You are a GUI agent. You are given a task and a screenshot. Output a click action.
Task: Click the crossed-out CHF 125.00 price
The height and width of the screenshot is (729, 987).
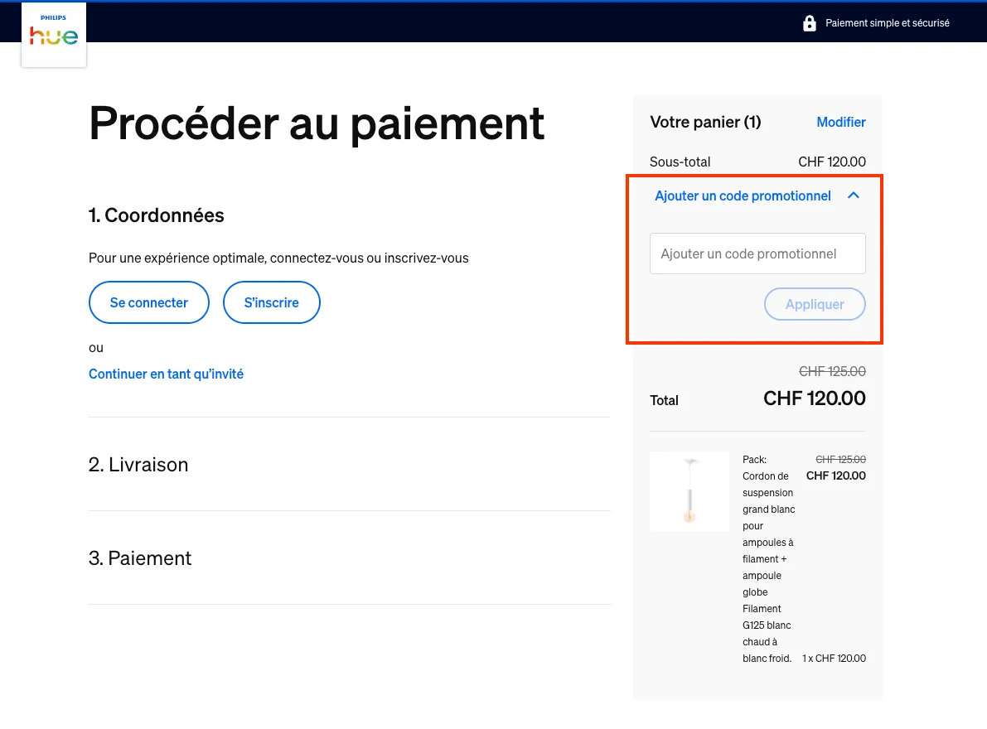pyautogui.click(x=831, y=371)
